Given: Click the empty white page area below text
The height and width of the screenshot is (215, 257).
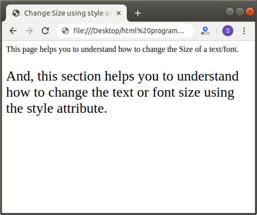Looking at the screenshot, I should point(128,163).
